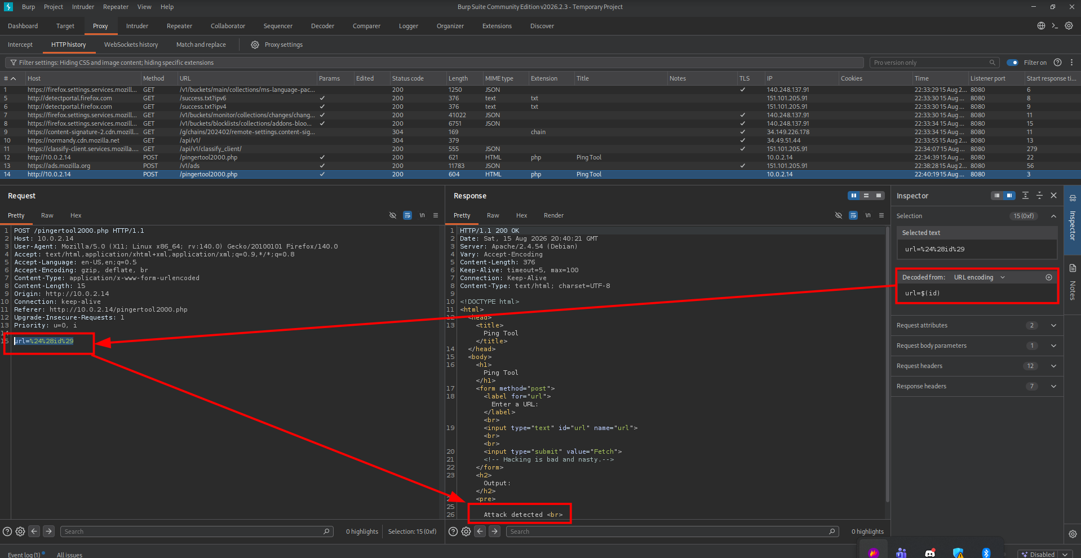Switch to the Repeater main tab
The width and height of the screenshot is (1081, 558).
(x=179, y=26)
